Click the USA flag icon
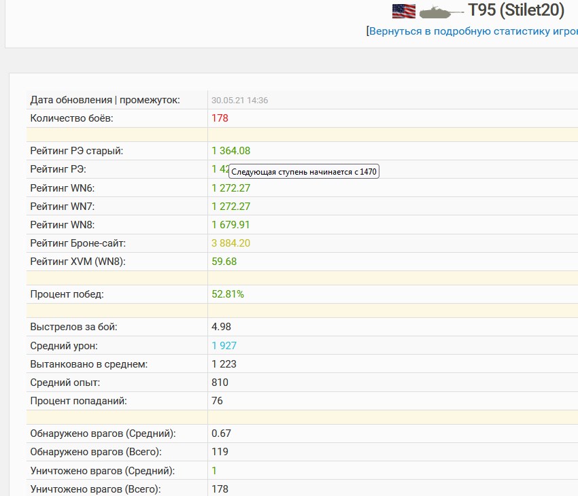The image size is (578, 496). (404, 11)
